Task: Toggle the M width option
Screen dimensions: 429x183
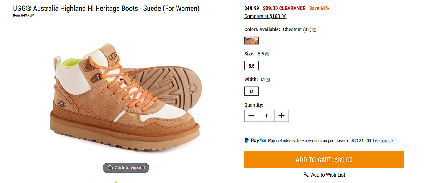Action: [251, 91]
